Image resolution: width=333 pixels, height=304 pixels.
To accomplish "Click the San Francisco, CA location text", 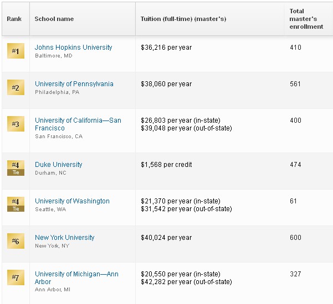I will coord(59,136).
